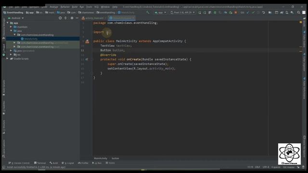
Task: Open the Run tool window at bottom
Action: click(x=97, y=163)
